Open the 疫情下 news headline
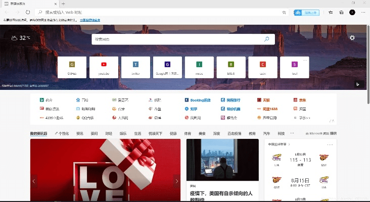This screenshot has height=202, width=370. tap(221, 195)
